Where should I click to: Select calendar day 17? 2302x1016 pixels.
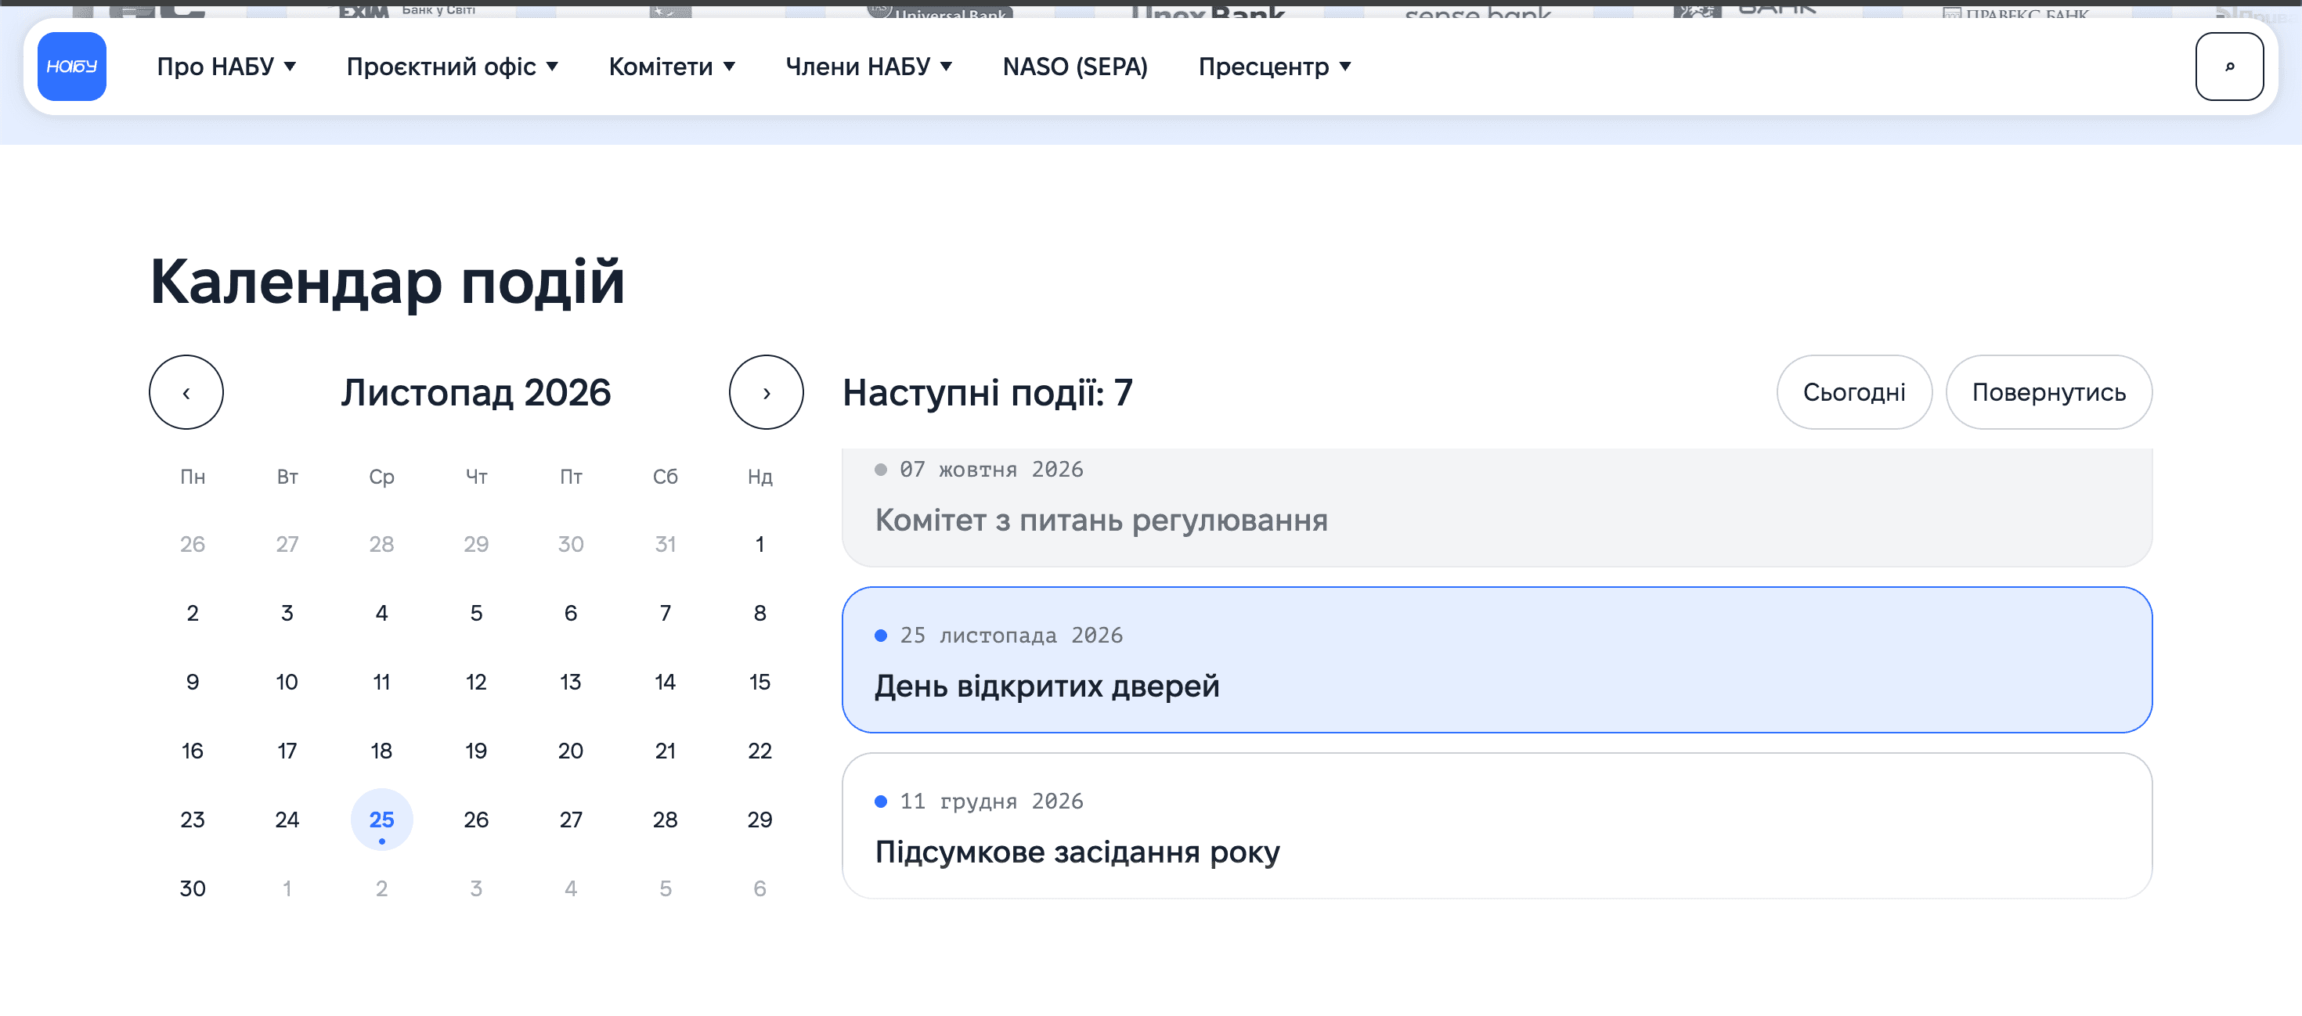point(287,751)
